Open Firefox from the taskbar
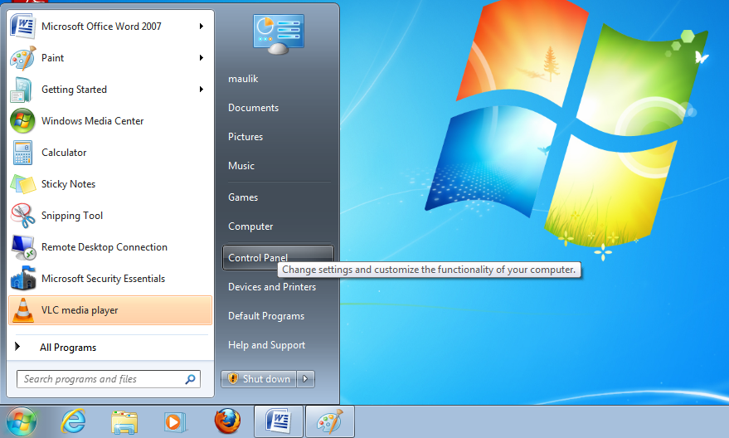Image resolution: width=729 pixels, height=438 pixels. point(227,421)
